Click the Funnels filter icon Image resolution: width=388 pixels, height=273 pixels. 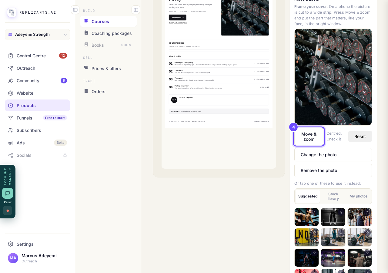[x=11, y=118]
